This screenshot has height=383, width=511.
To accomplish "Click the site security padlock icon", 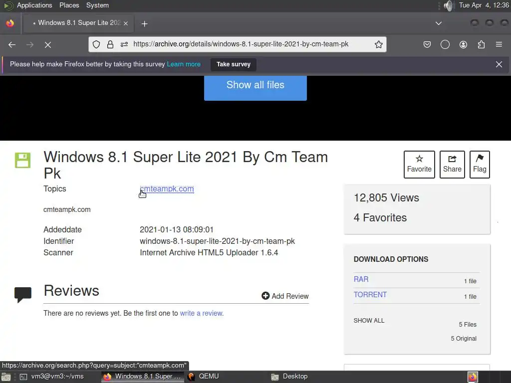I will click(x=110, y=44).
